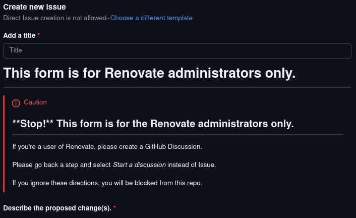Image resolution: width=356 pixels, height=218 pixels.
Task: Select the "Create new issue" heading
Action: 35,7
